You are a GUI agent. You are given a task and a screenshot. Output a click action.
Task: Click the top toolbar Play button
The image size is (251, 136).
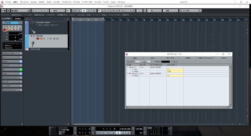tap(89, 11)
